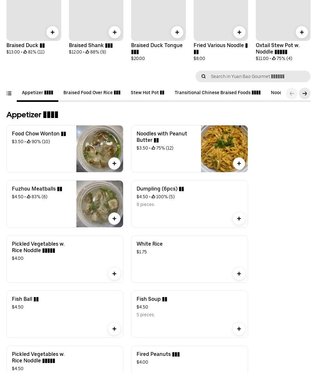317x373 pixels.
Task: Add Noodles with Peanut Butter
Action: coord(239,163)
